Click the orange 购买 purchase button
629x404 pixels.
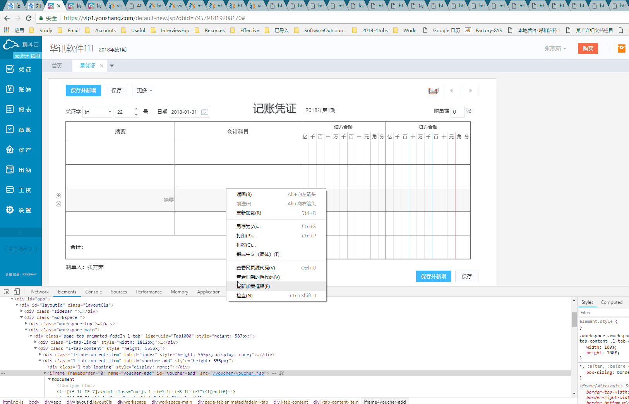coord(588,48)
